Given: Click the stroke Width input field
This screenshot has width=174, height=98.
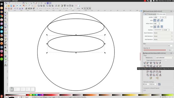Looking at the screenshot, I should [x=157, y=17].
